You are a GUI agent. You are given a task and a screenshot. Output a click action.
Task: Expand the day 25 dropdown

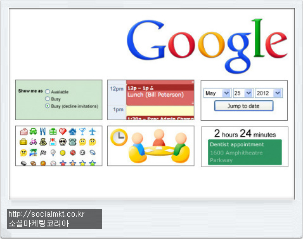pos(243,93)
